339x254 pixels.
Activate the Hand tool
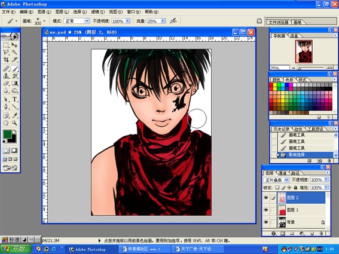click(x=6, y=123)
